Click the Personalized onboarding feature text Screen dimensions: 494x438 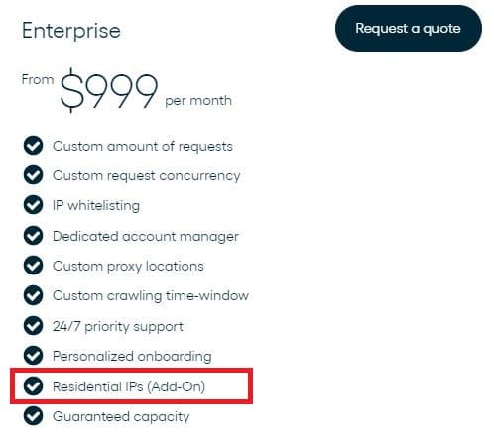[x=132, y=356]
